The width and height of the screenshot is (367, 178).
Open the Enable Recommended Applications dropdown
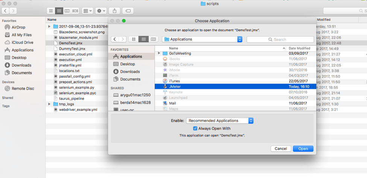220,121
